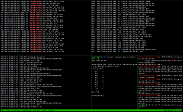
Task: Click the "Verified user id 442" log line
Action: click(x=20, y=105)
